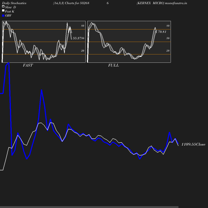
Task: Click the 80 axis label in the FULL chart
Action: pyautogui.click(x=168, y=26)
